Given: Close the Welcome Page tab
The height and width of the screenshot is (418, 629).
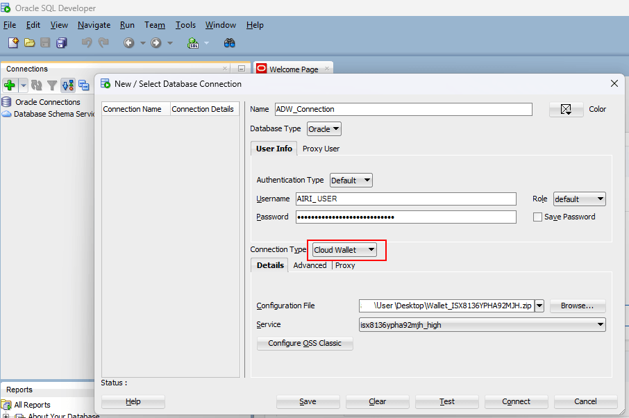Looking at the screenshot, I should click(327, 69).
